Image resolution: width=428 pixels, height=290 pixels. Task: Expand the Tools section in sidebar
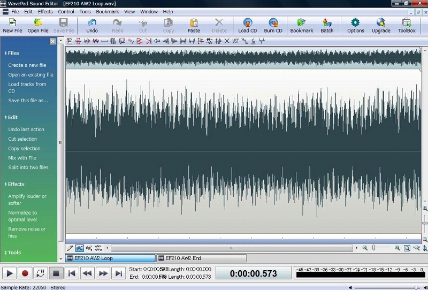coord(12,253)
